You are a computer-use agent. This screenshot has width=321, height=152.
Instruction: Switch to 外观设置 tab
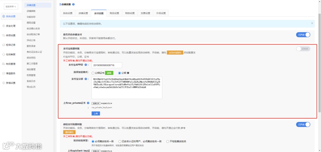pyautogui.click(x=161, y=13)
